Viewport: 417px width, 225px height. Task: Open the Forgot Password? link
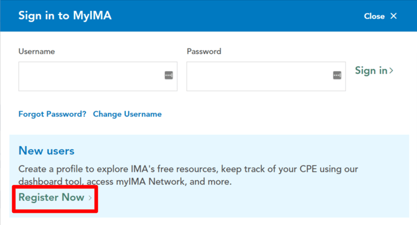pyautogui.click(x=52, y=114)
